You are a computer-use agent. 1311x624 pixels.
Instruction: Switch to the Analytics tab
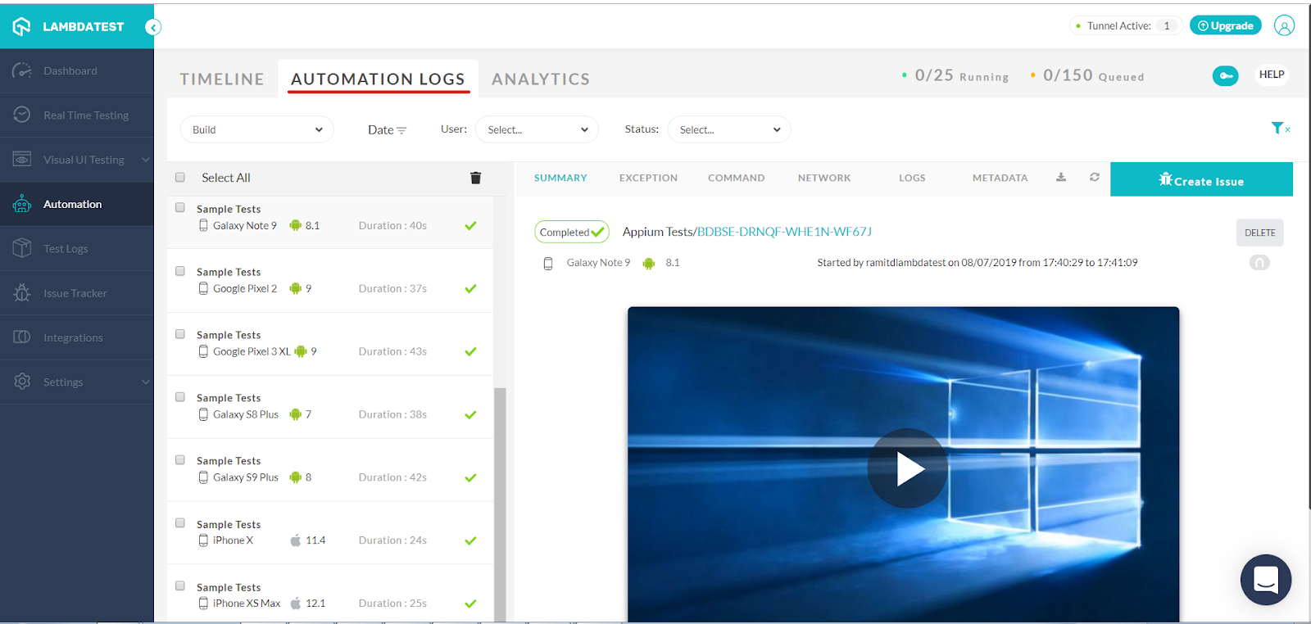click(x=540, y=79)
